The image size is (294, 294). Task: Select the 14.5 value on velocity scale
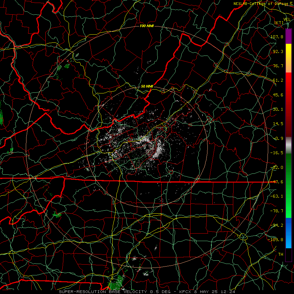(278, 124)
